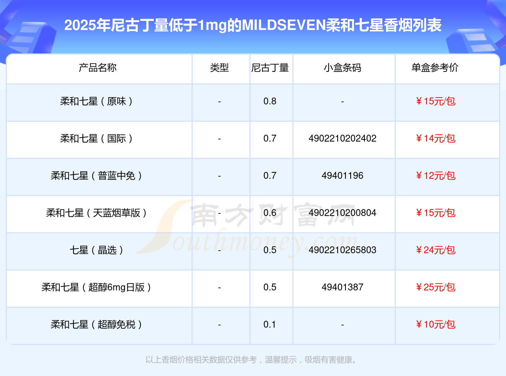This screenshot has height=376, width=506.
Task: Click the title 2025年尼古丁量低于1mg的MILDSEVEN柔和七星香烟列表
Action: [253, 25]
